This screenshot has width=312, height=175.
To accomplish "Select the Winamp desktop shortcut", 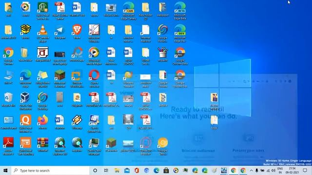I will coord(77,122).
